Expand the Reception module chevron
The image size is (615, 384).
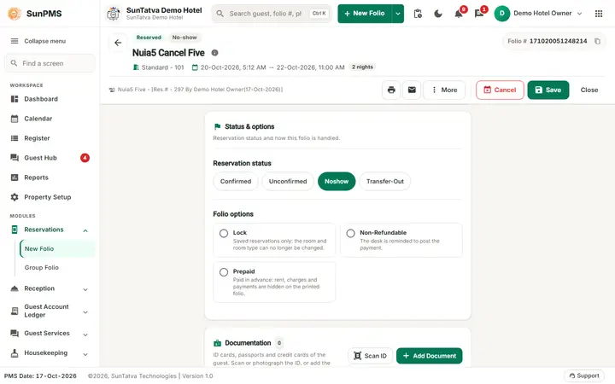[85, 289]
